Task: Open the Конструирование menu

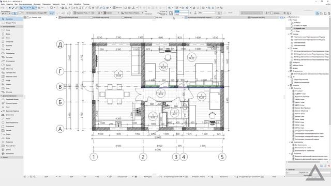Action: (25, 4)
